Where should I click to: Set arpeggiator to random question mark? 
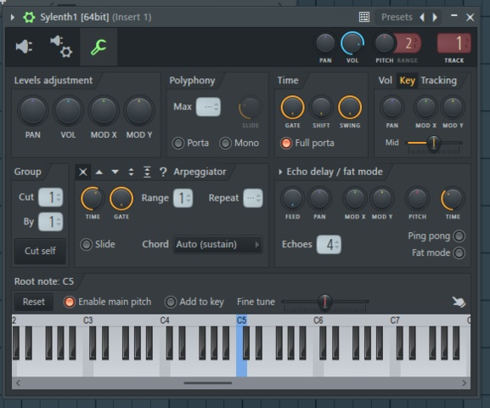[163, 172]
